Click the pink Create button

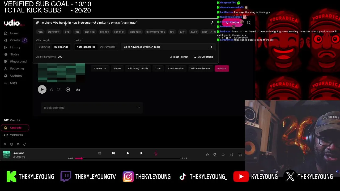click(x=232, y=23)
